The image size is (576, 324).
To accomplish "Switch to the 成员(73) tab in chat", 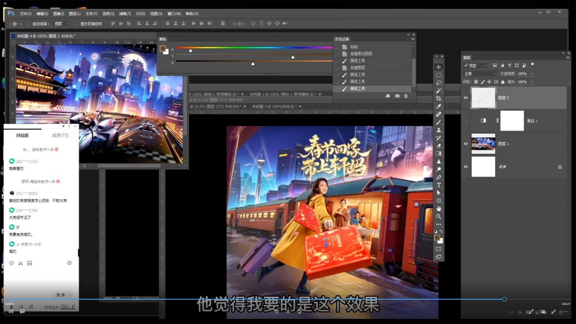I will (60, 135).
